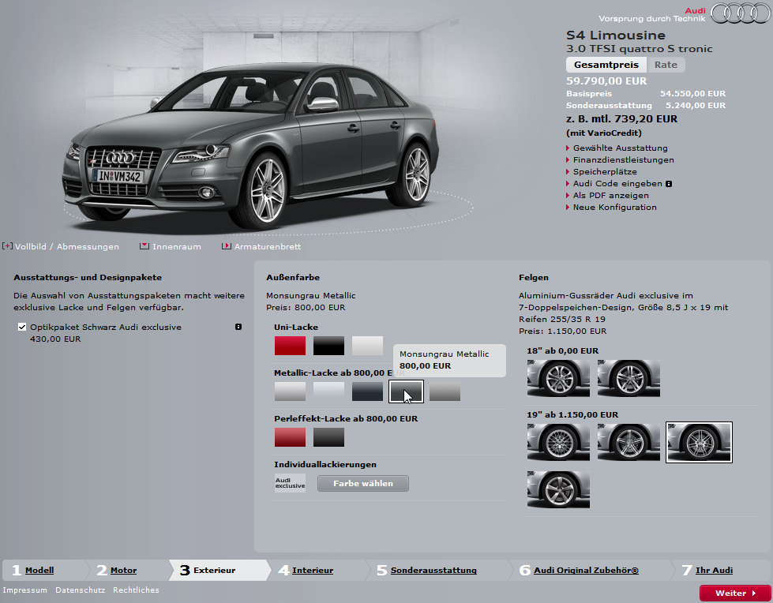Open the info icon next to Audi Code eingeben

coord(668,183)
